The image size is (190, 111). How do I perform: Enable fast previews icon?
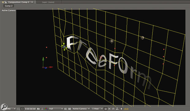pos(109,109)
